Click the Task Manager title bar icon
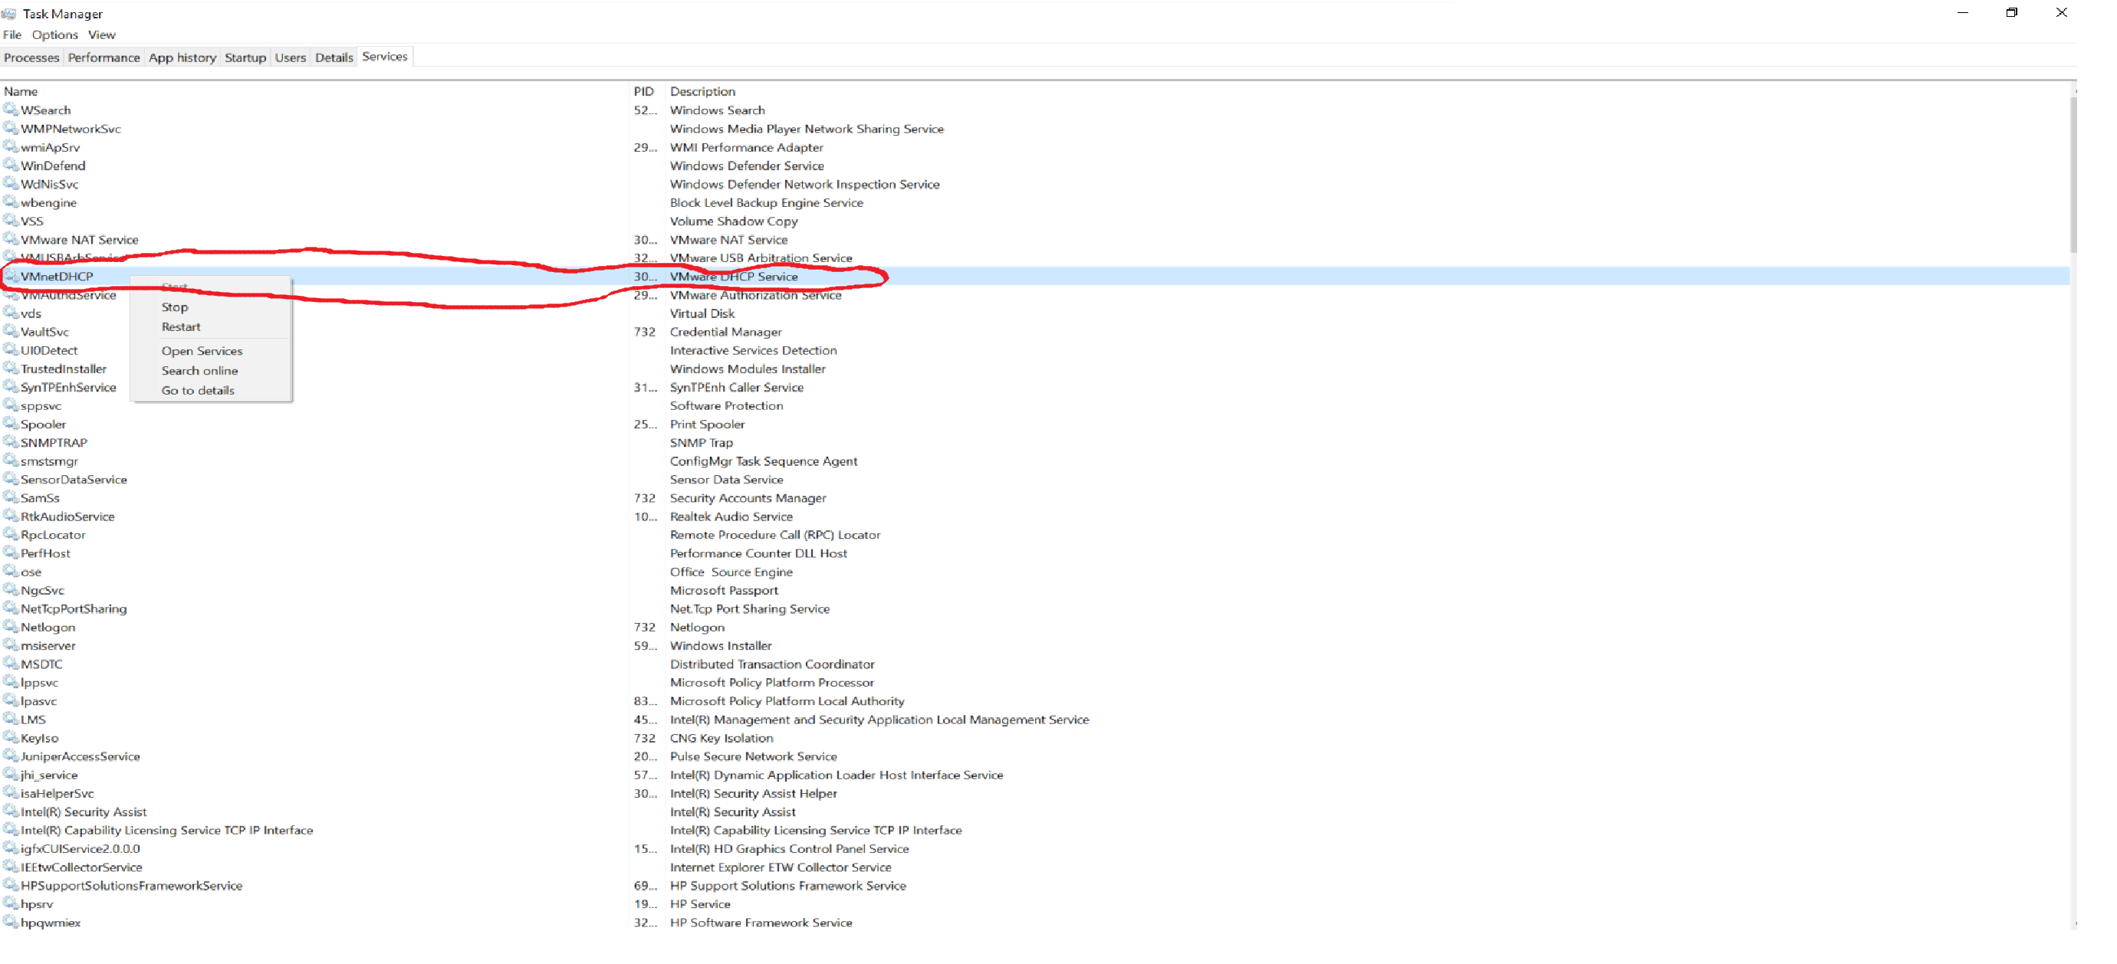The height and width of the screenshot is (964, 2117). coord(9,14)
